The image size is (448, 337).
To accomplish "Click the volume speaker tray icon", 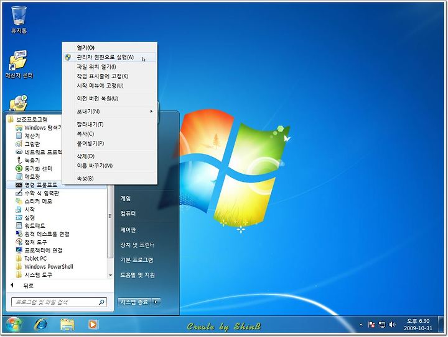I will 392,325.
